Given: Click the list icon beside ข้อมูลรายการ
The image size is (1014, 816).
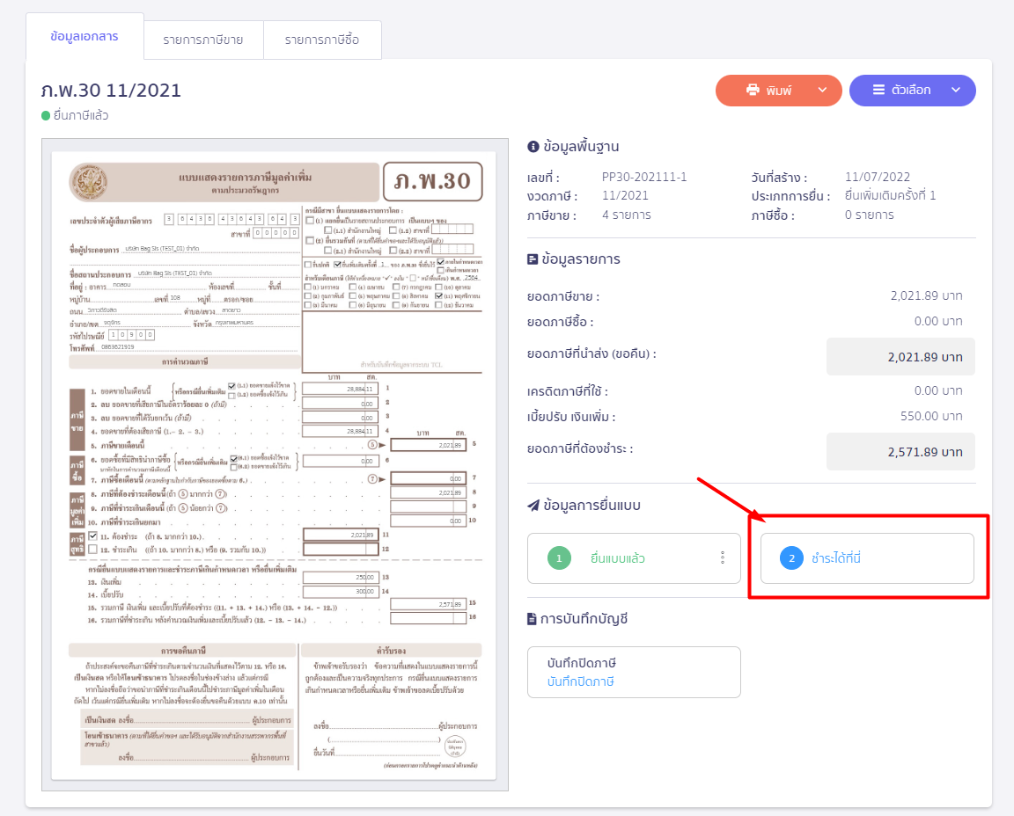Looking at the screenshot, I should pyautogui.click(x=533, y=259).
